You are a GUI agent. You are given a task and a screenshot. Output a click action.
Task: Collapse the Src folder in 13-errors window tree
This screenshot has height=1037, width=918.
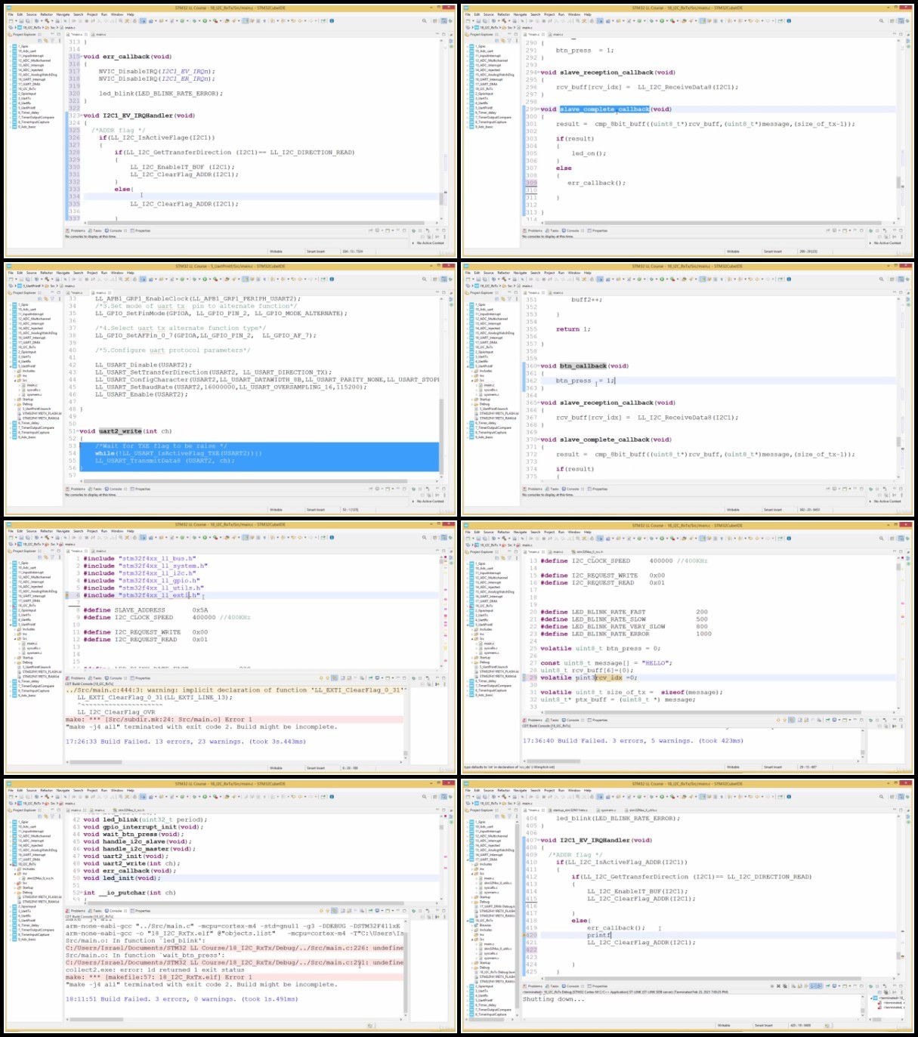15,639
